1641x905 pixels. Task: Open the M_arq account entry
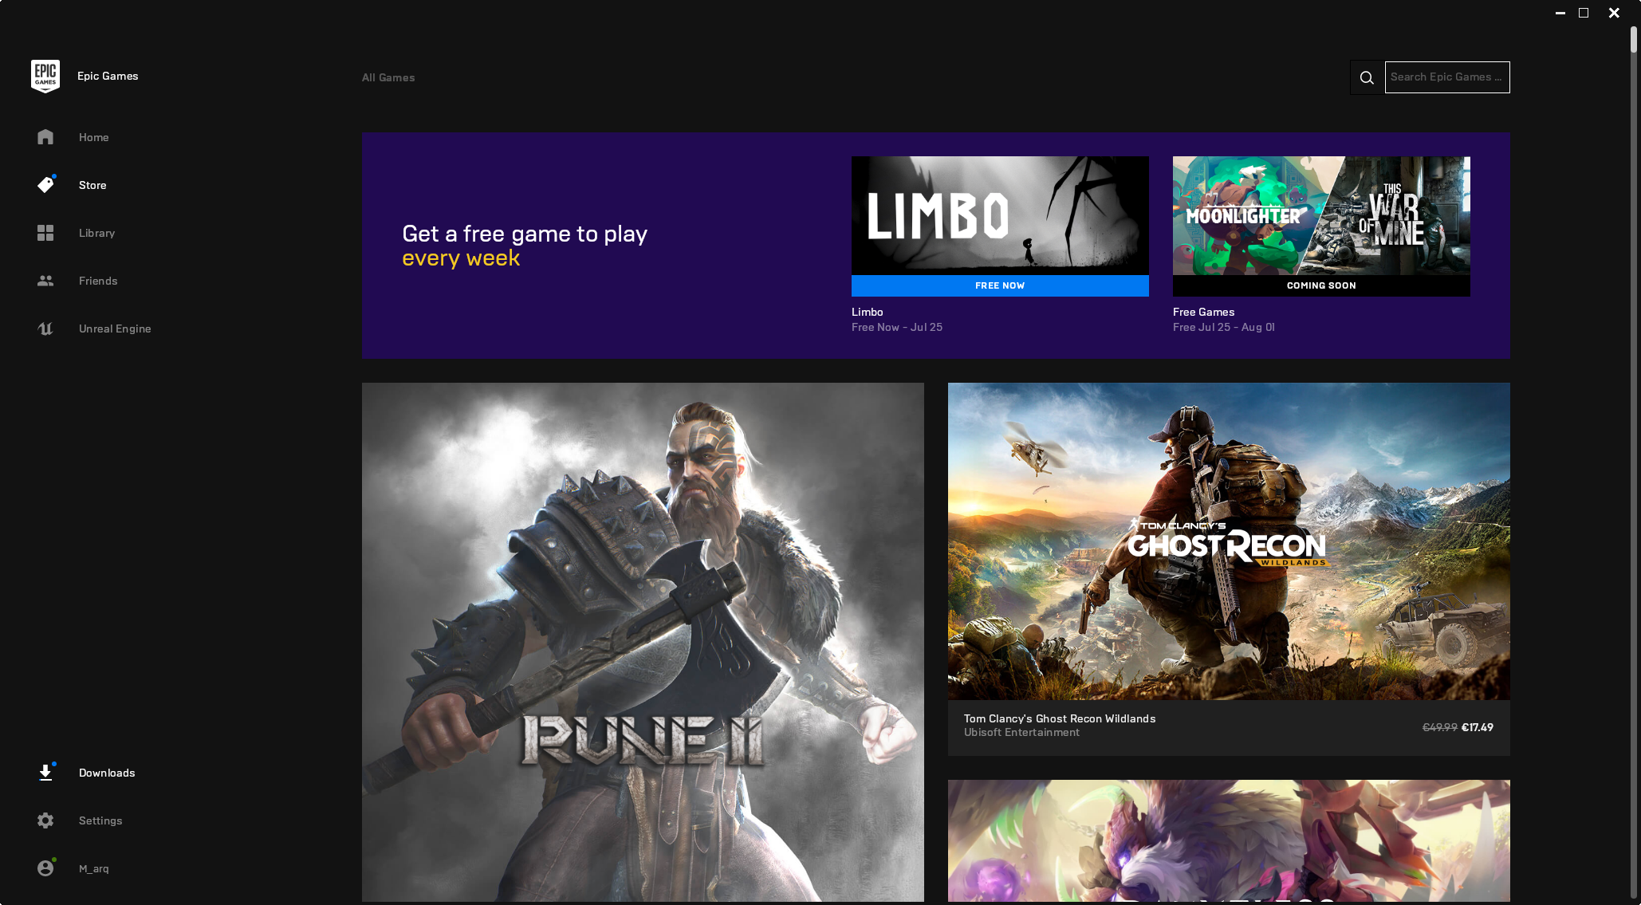point(94,868)
